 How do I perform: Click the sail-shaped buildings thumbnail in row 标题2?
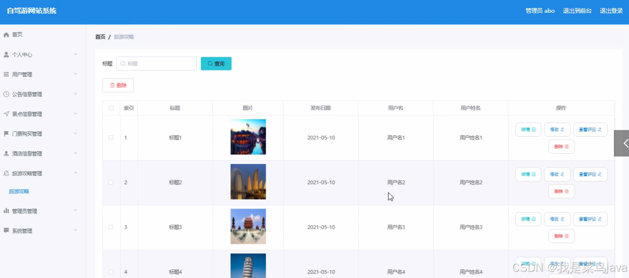pyautogui.click(x=248, y=182)
